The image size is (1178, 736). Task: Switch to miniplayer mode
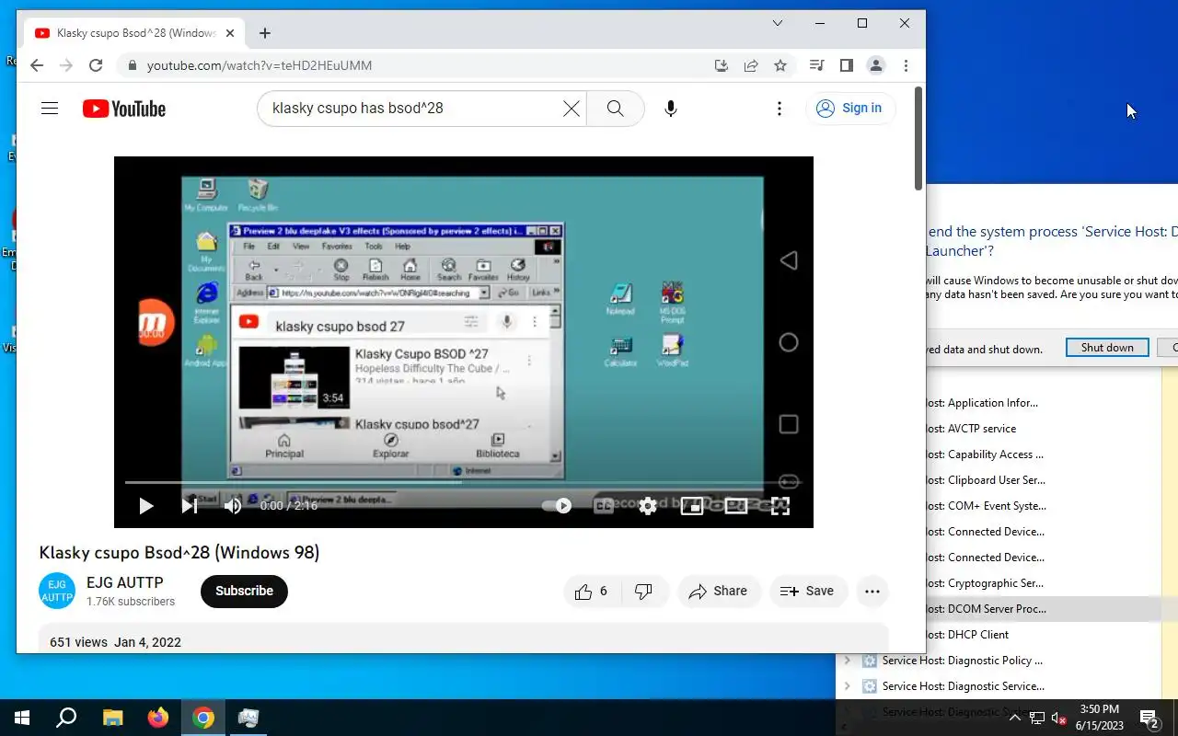pos(692,505)
